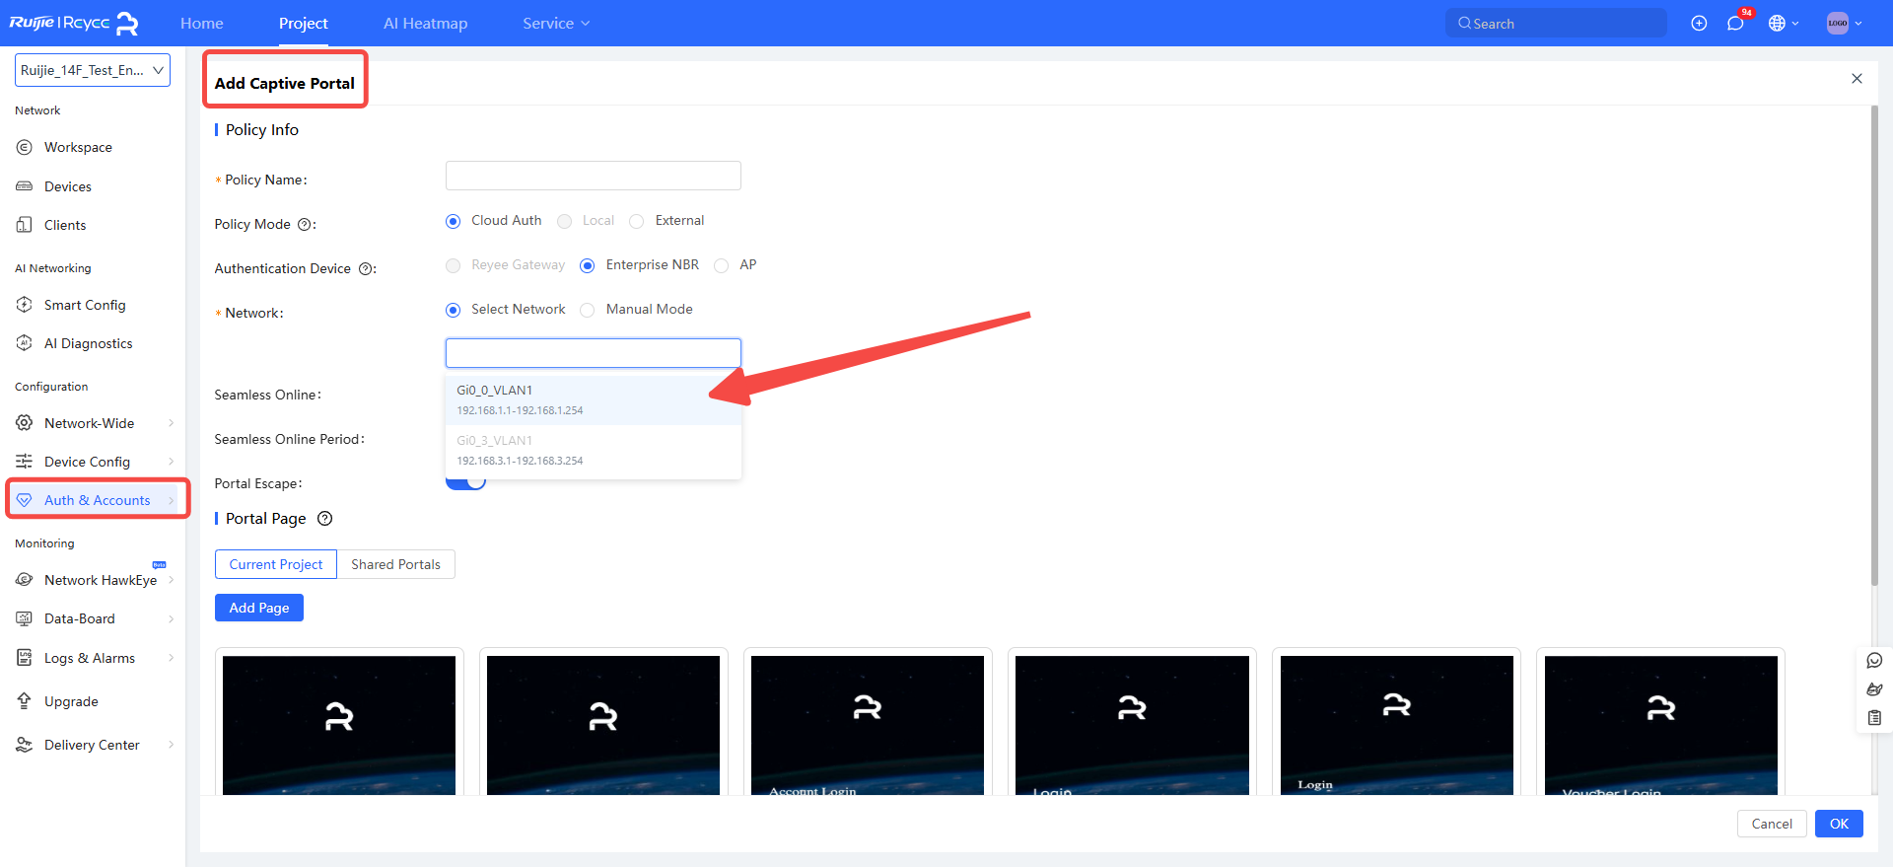Click the Network-Wide gear icon
Image resolution: width=1893 pixels, height=867 pixels.
pos(25,423)
